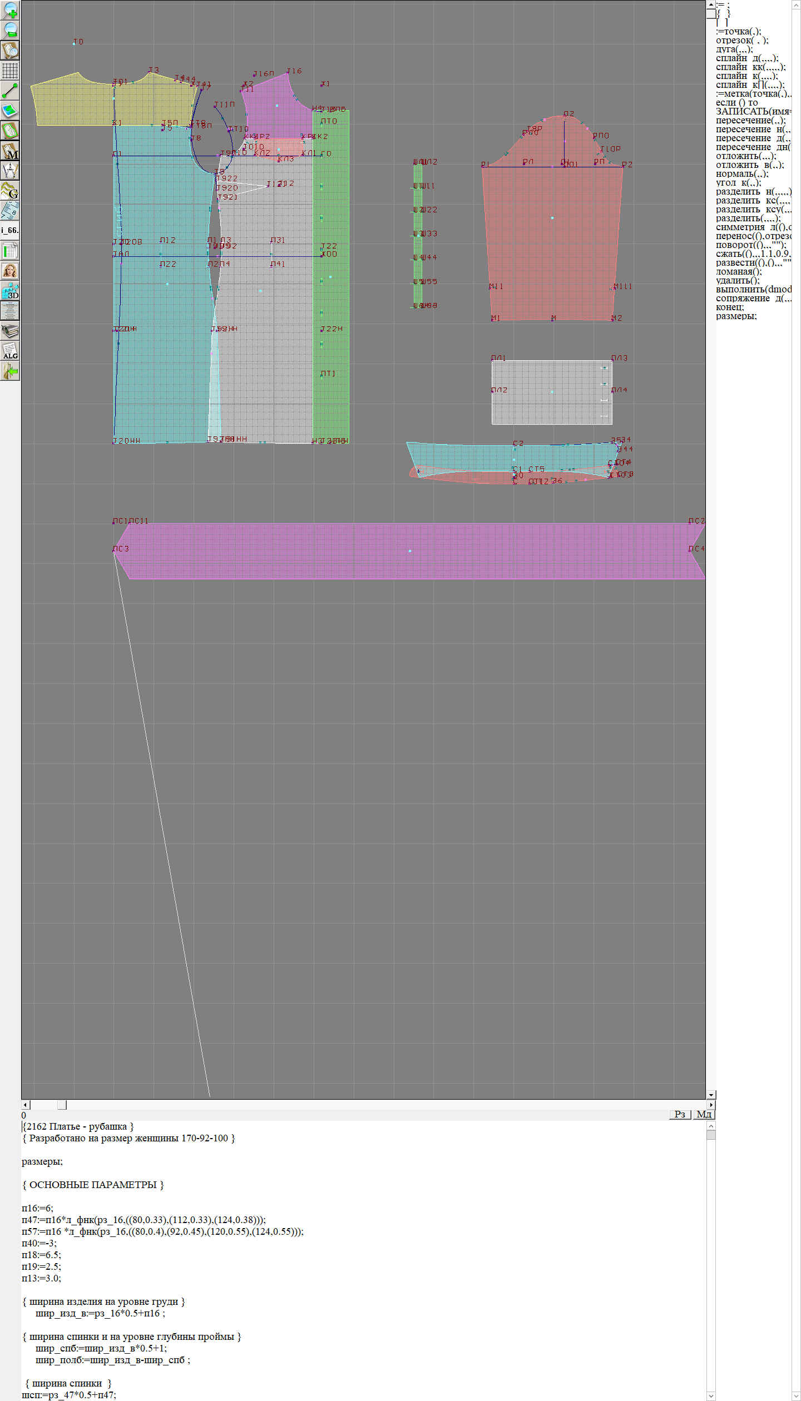The width and height of the screenshot is (801, 1401).
Task: Click the zoom in magnifier icon
Action: click(10, 10)
